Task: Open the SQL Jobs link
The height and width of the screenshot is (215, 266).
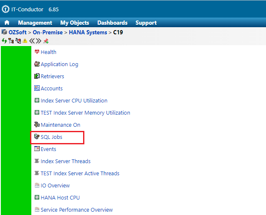Action: (x=51, y=137)
